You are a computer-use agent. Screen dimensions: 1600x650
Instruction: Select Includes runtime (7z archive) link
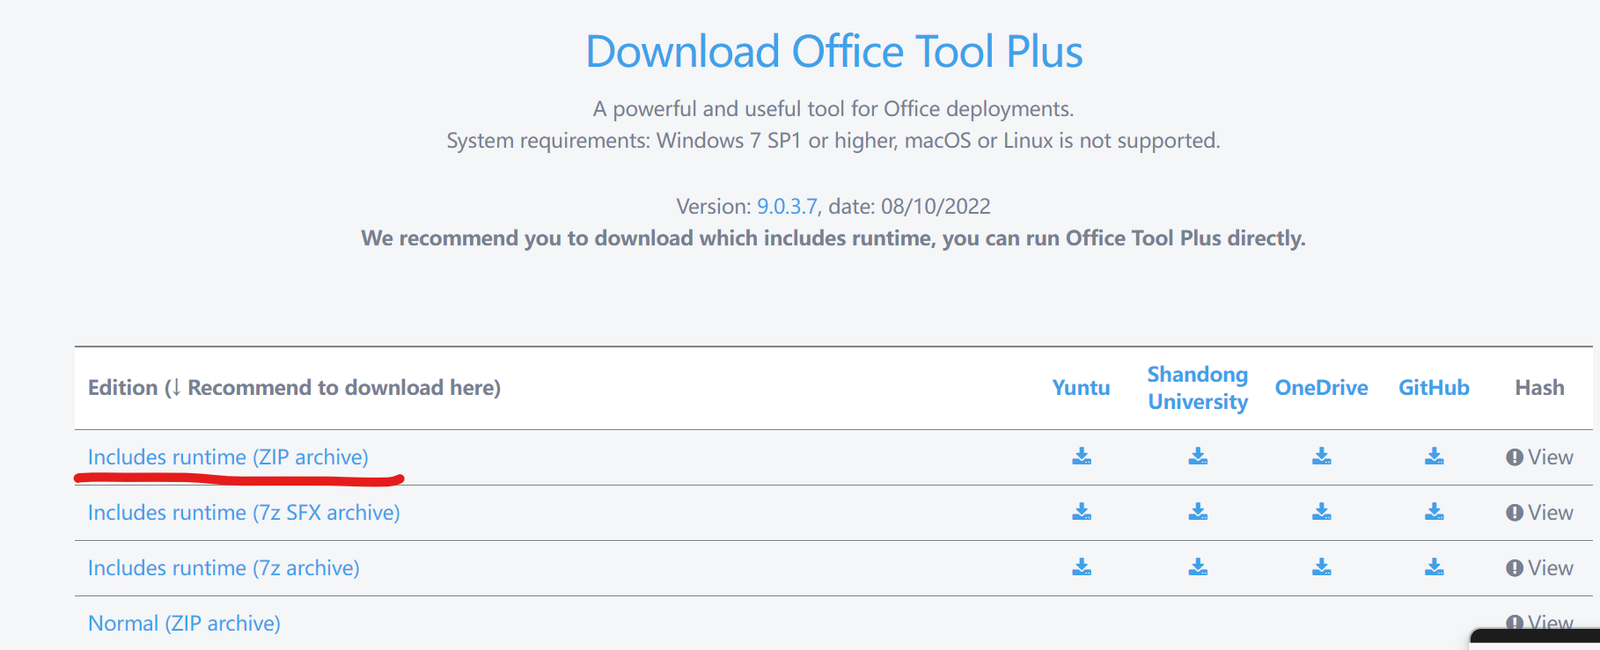pyautogui.click(x=224, y=568)
